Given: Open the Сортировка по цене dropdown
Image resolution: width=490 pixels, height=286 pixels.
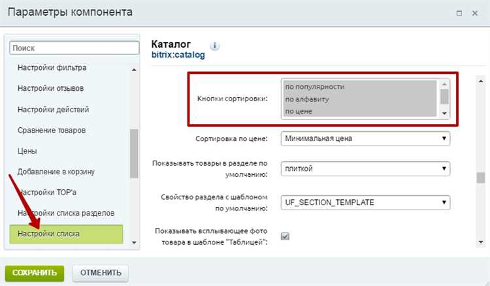Looking at the screenshot, I should (x=365, y=138).
